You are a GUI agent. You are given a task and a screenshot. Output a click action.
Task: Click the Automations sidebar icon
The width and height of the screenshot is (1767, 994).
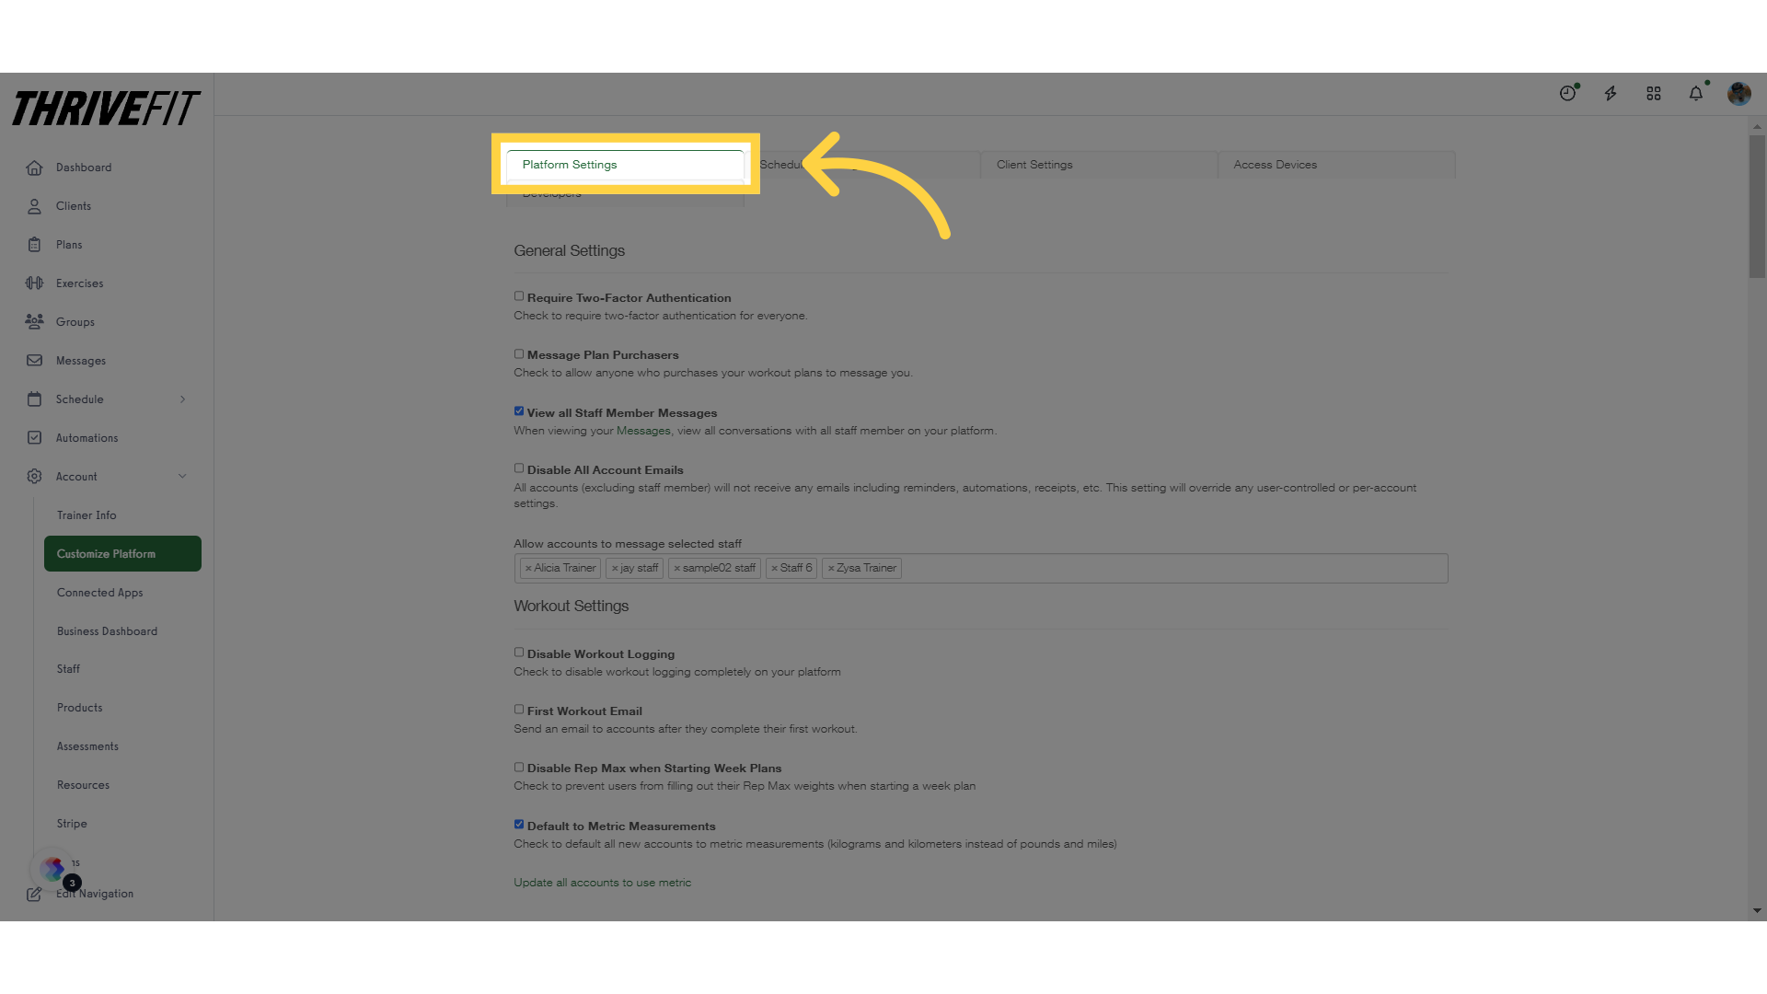(x=34, y=437)
